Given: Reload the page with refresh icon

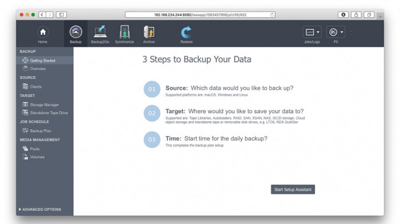Looking at the screenshot, I should 272,14.
